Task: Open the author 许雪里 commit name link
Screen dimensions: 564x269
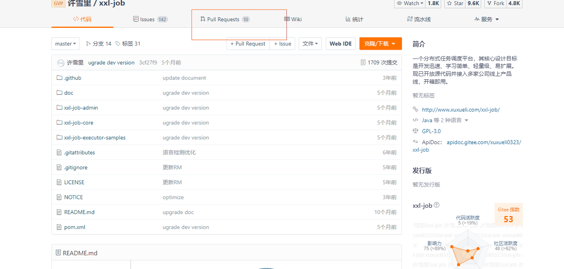Action: tap(75, 63)
